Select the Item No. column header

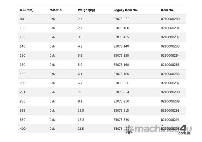point(167,10)
